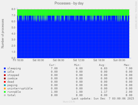Click the 'sleeping' legend label
The width and height of the screenshot is (138, 105).
coord(14,68)
